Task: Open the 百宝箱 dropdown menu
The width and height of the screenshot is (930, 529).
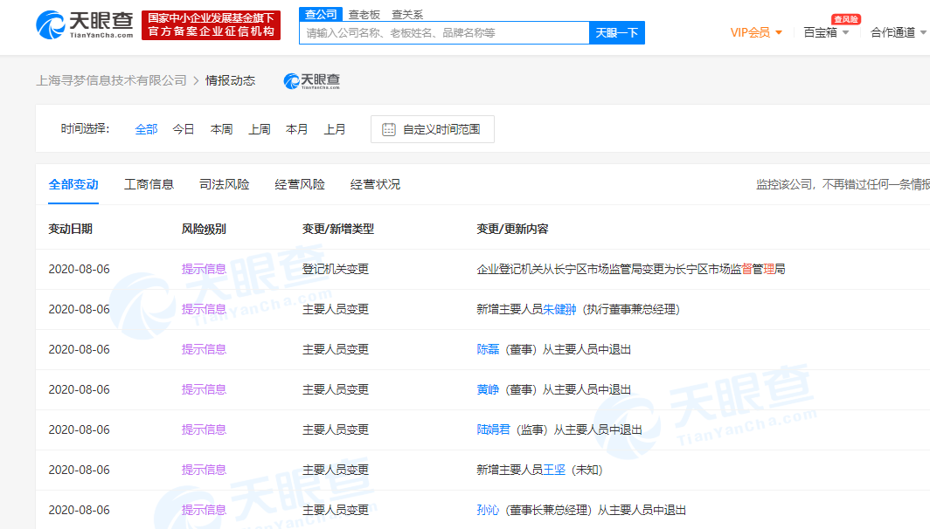Action: pos(826,32)
